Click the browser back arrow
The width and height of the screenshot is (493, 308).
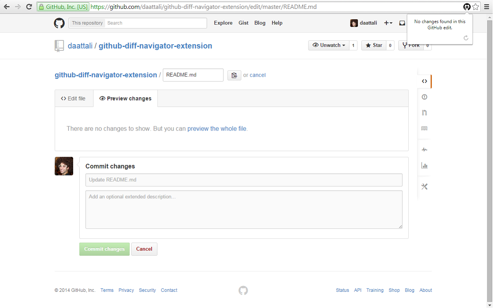[7, 7]
